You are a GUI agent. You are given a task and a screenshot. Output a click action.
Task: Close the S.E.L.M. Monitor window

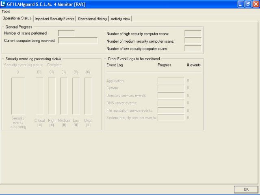click(256, 4)
